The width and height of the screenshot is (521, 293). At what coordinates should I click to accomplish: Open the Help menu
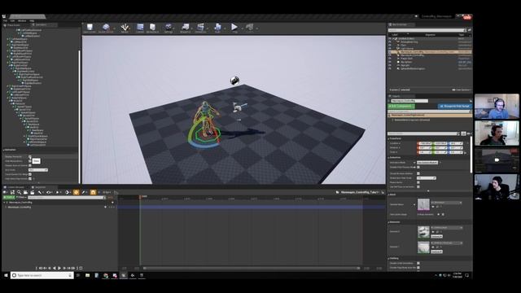[32, 20]
